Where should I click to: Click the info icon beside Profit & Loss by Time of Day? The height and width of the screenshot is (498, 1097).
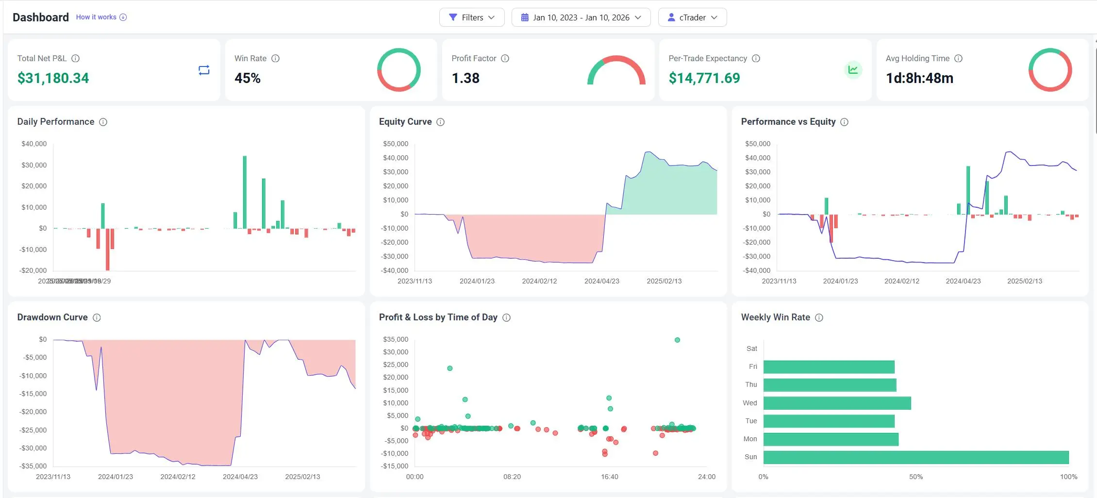(x=506, y=317)
